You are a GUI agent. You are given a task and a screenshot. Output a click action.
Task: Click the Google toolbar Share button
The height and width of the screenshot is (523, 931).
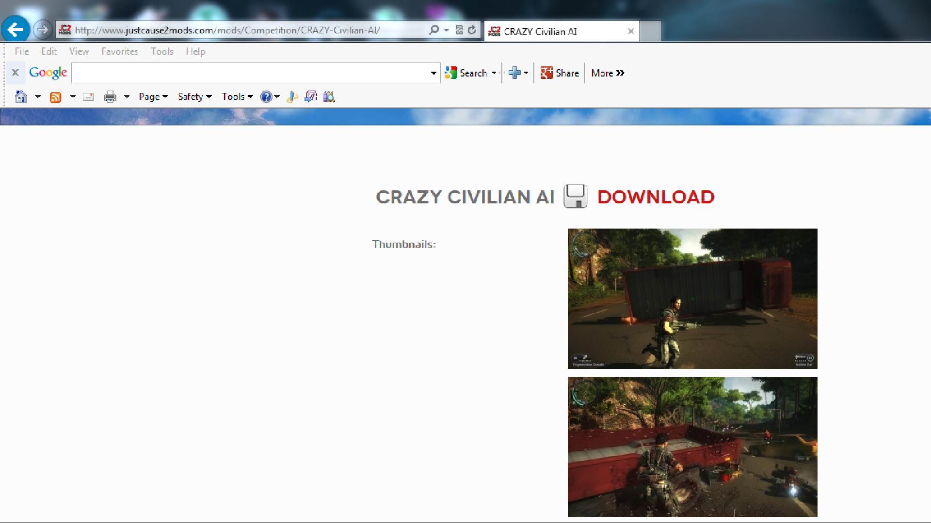[560, 73]
